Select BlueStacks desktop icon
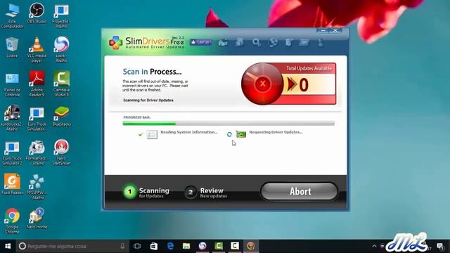The width and height of the screenshot is (450, 253). (x=61, y=117)
